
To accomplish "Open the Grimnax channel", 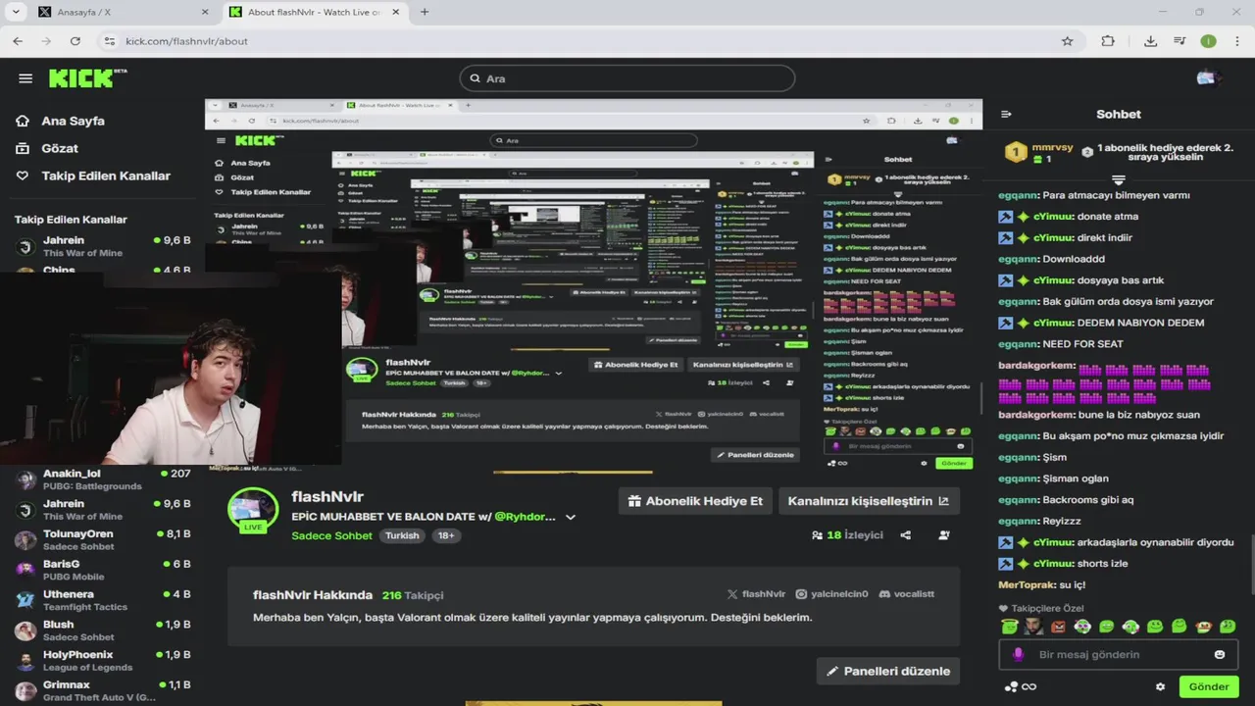I will (103, 690).
